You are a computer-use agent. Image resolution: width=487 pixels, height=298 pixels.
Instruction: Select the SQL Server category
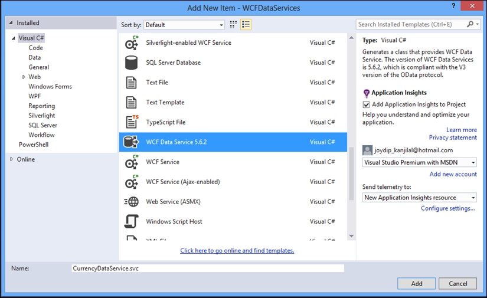(x=43, y=125)
